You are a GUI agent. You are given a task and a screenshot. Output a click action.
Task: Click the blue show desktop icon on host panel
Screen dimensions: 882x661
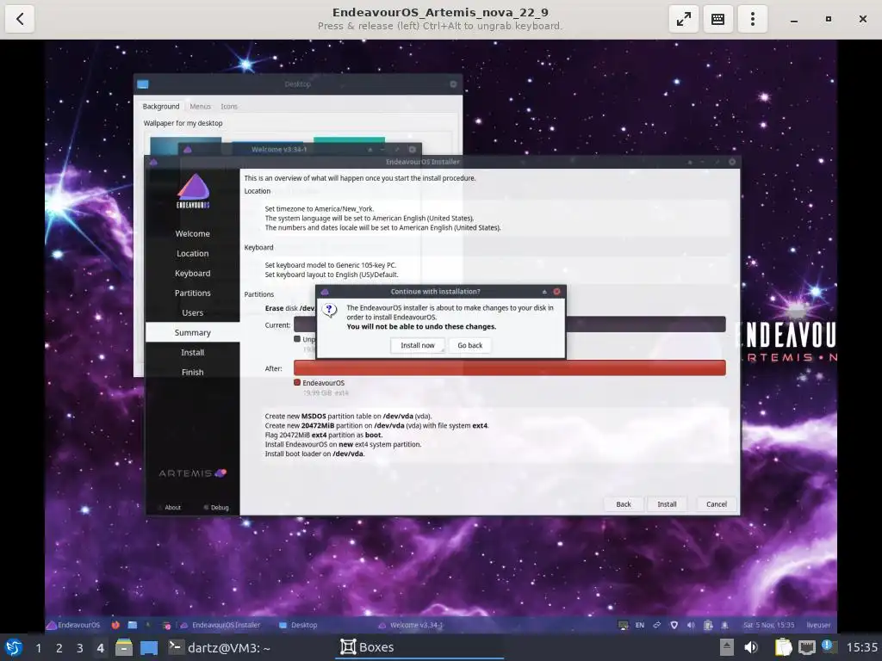click(148, 647)
